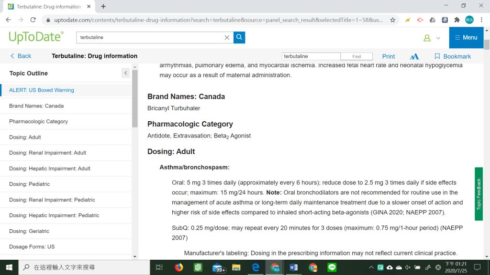Open the Chrome three-dot menu
The height and width of the screenshot is (275, 490).
(x=481, y=20)
